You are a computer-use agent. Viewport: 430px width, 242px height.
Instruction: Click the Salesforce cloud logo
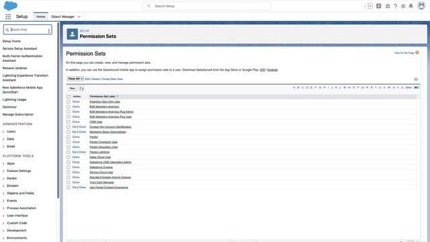pos(11,5)
